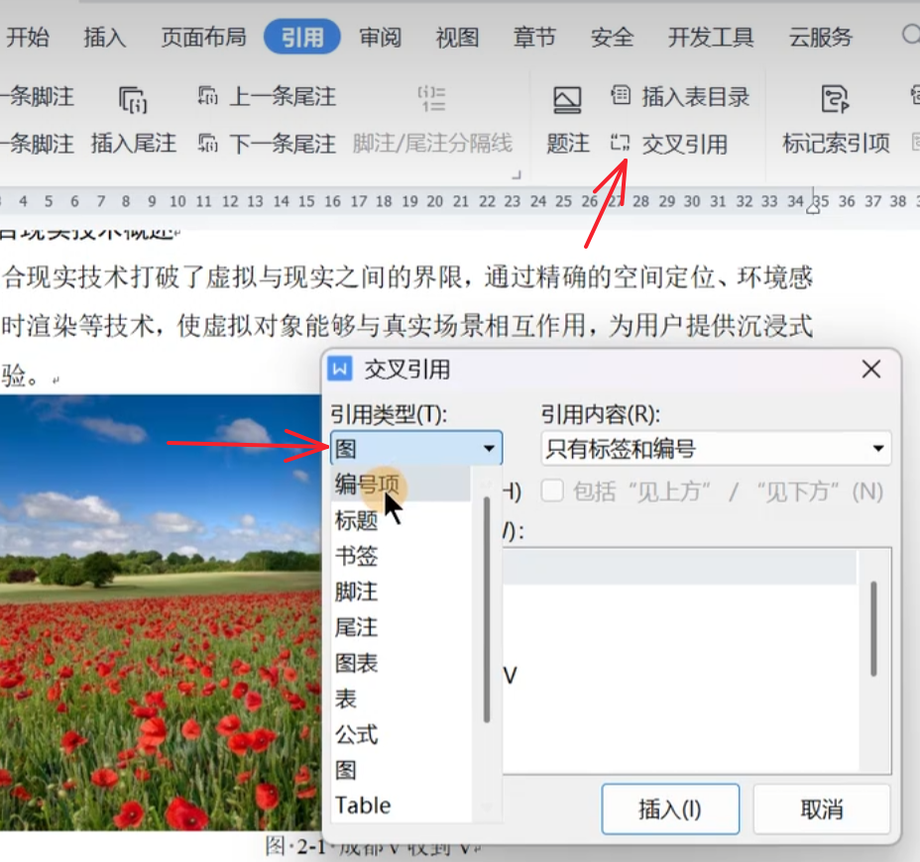
Task: Open the 云服务 tab
Action: [x=820, y=38]
